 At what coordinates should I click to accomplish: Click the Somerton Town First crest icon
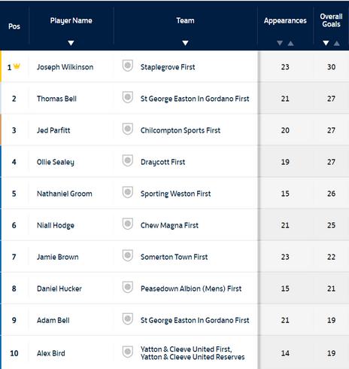(x=128, y=255)
